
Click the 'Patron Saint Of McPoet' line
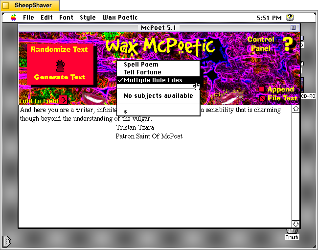[149, 136]
